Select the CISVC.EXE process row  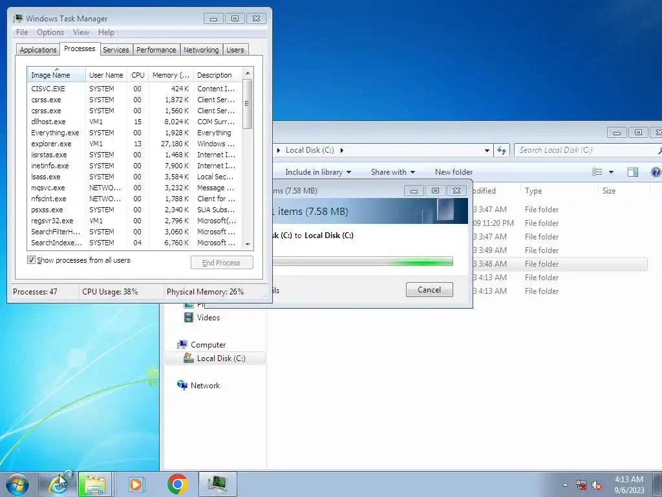point(135,89)
